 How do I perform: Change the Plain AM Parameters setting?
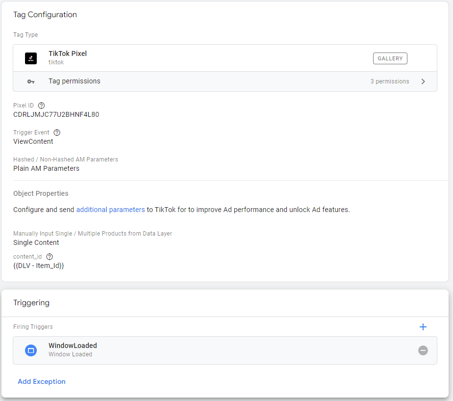click(46, 168)
